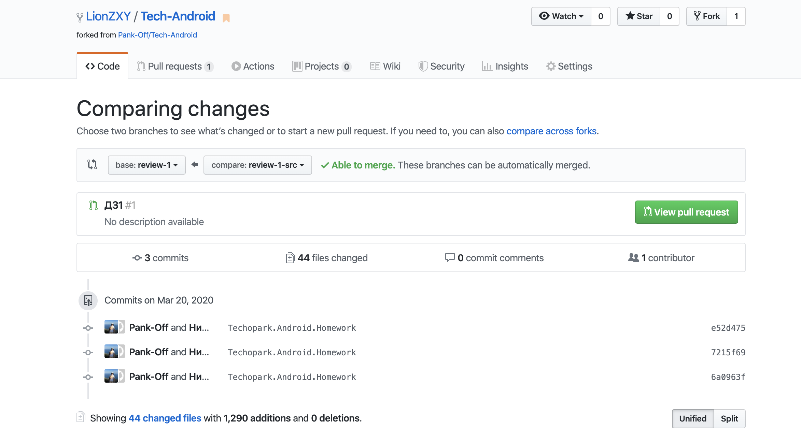
Task: Click the left arrow between branch selectors
Action: 195,165
